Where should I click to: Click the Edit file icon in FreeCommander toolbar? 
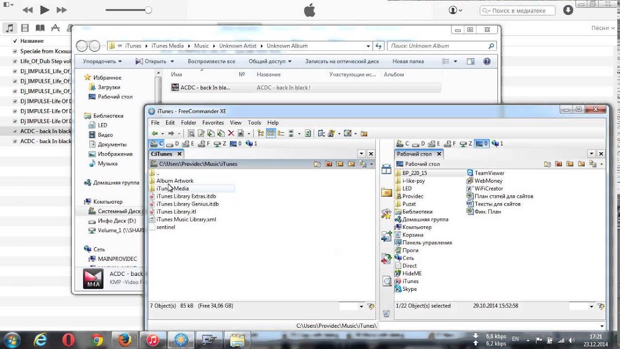click(201, 133)
